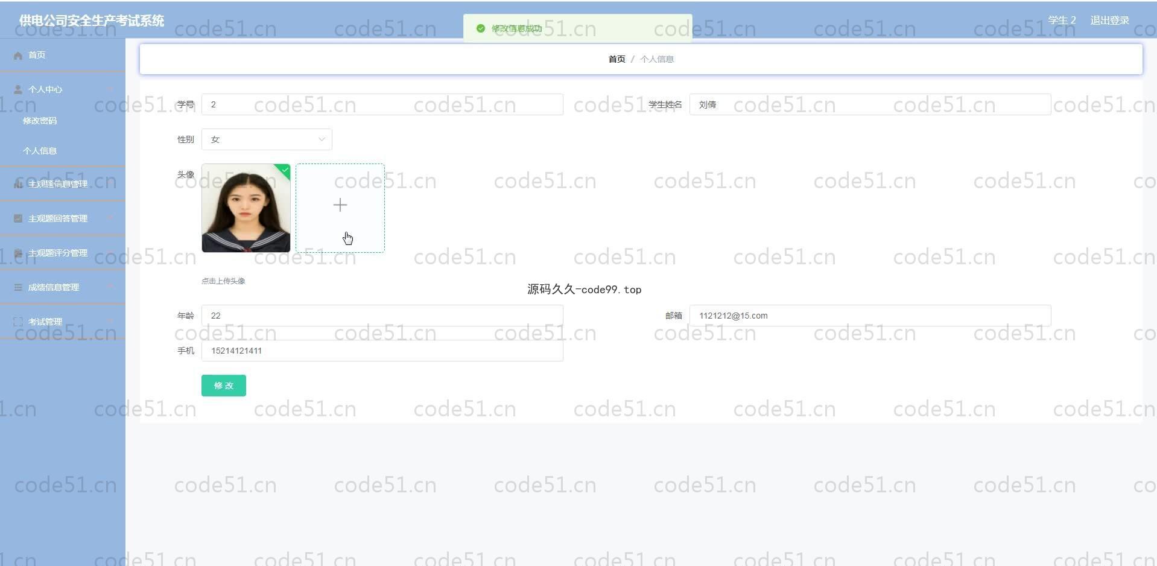
Task: Open the 性别 dropdown showing 女
Action: click(x=267, y=139)
